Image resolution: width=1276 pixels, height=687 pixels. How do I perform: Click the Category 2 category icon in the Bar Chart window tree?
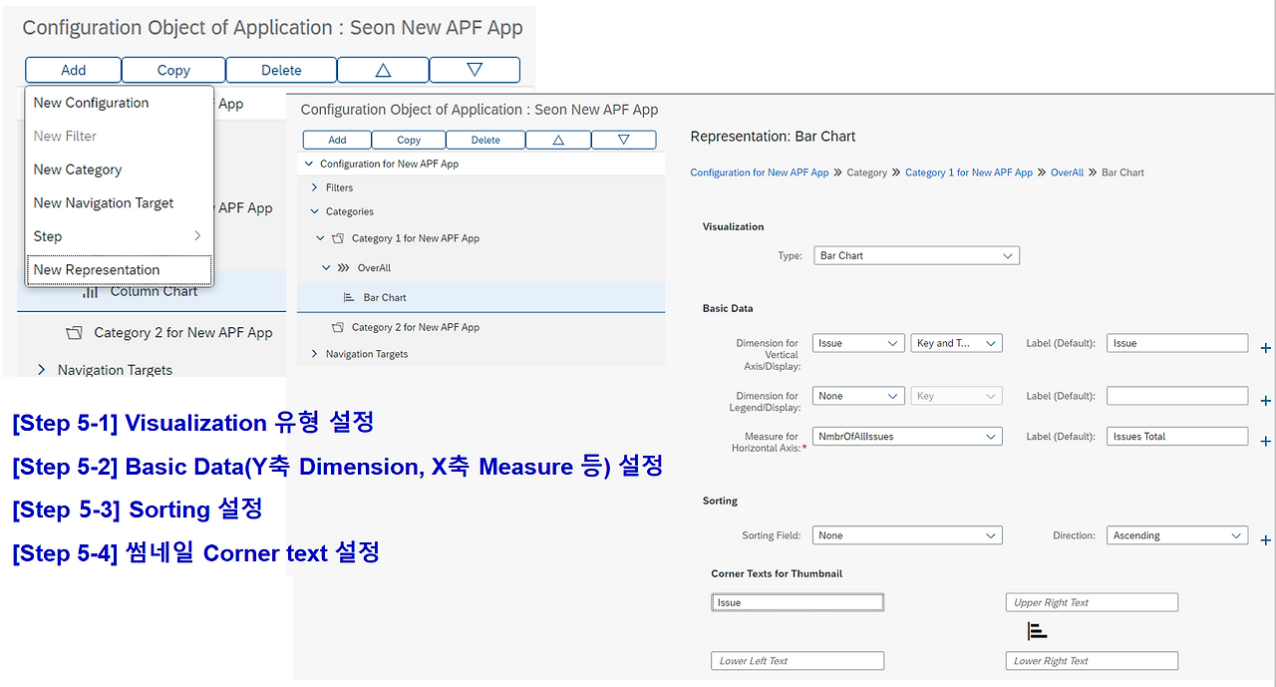click(337, 327)
